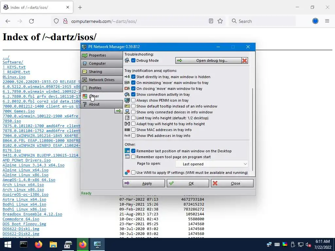Viewport: 335px width, 251px height.
Task: Open the Properties page in PE Network Manager
Action: (102, 55)
